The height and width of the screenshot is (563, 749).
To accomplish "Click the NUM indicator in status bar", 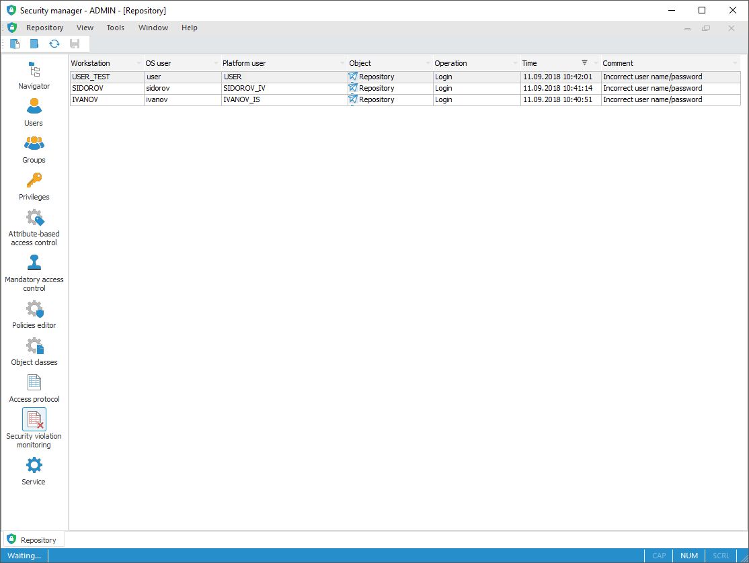I will pyautogui.click(x=688, y=556).
